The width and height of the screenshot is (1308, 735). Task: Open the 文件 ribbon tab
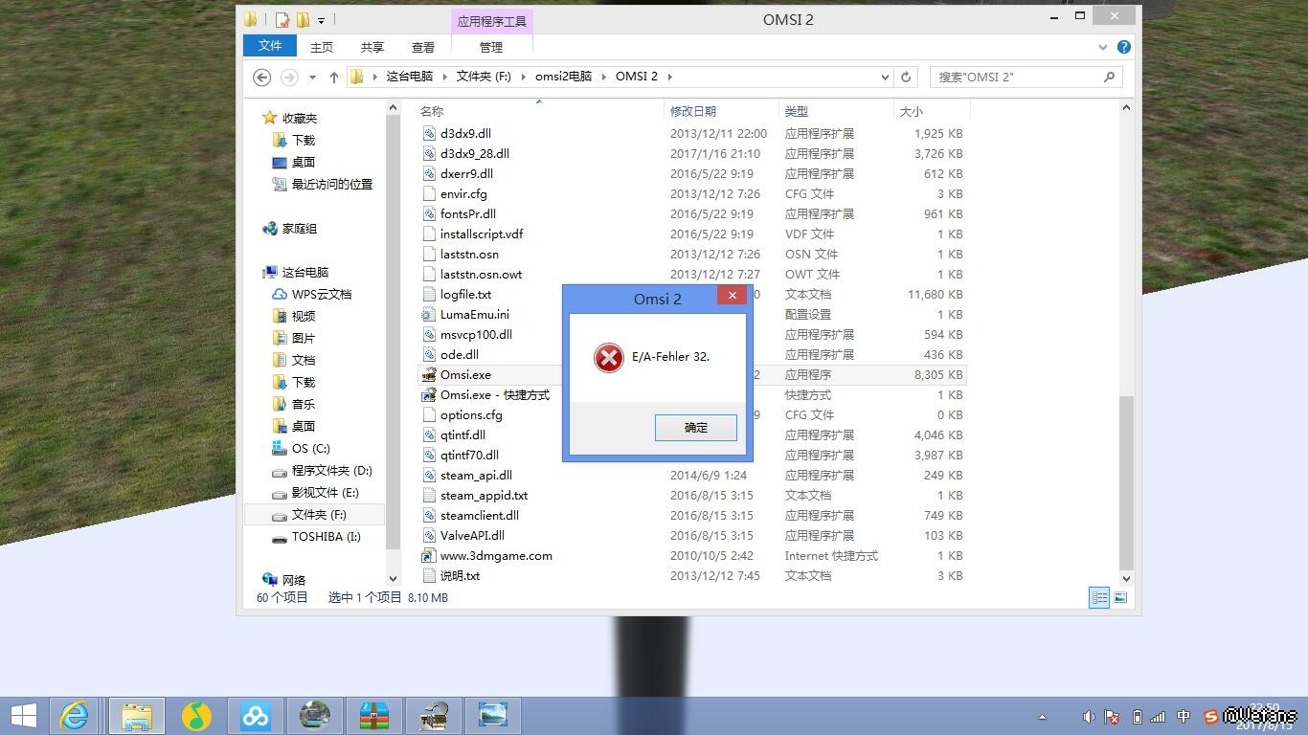point(270,46)
